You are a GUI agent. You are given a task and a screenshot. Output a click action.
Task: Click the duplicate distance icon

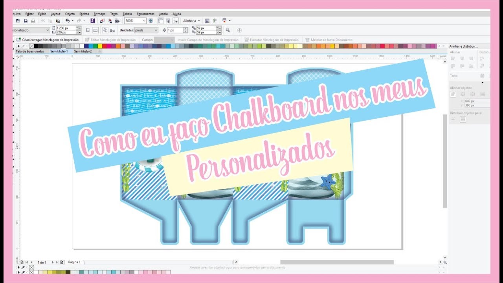(x=193, y=30)
